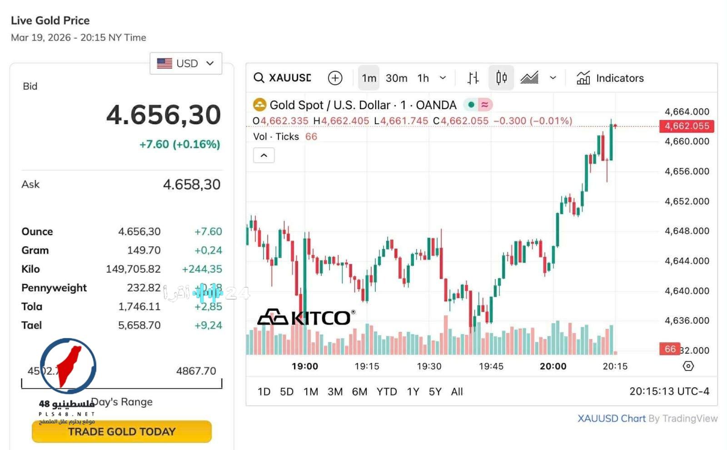Toggle the delayed data approximation indicator

tap(485, 104)
